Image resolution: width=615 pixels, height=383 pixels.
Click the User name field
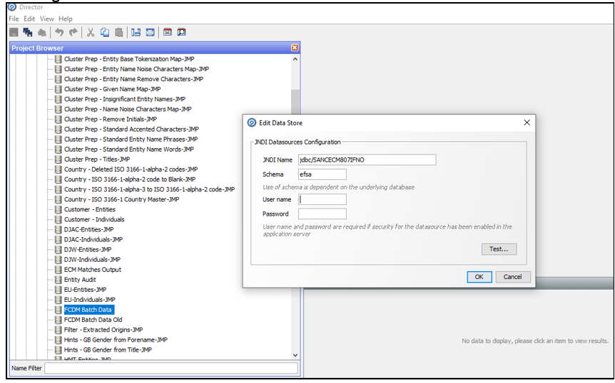click(322, 199)
